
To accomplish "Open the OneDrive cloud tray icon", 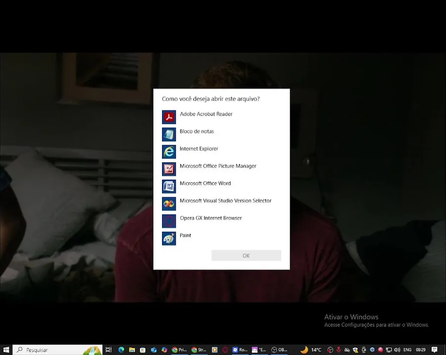I will coord(347,350).
